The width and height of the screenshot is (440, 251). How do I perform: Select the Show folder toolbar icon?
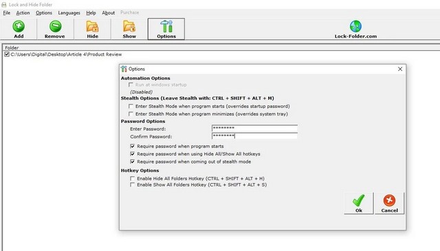click(129, 26)
